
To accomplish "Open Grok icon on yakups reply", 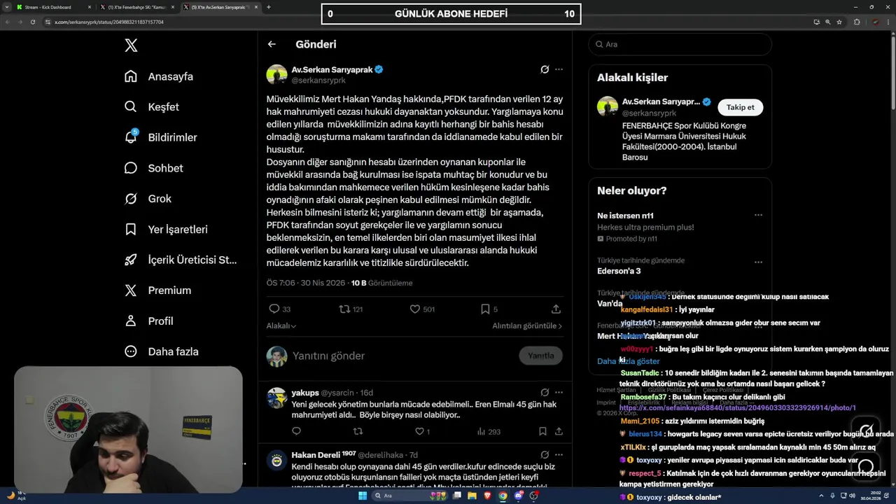I will point(545,393).
